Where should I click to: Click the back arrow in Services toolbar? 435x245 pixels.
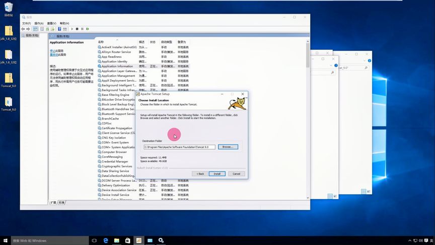(x=23, y=29)
